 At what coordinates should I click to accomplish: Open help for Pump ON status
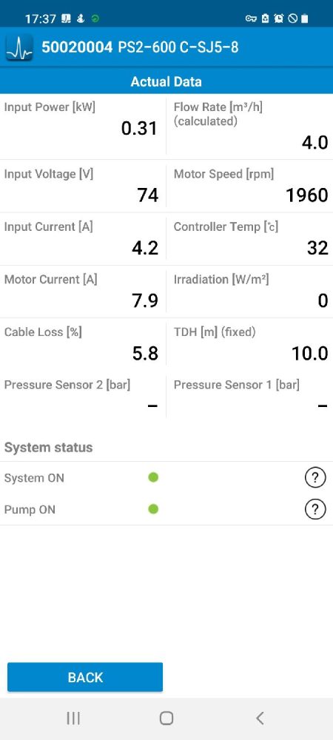[315, 510]
